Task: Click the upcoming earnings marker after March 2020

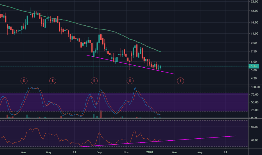Action: (x=180, y=81)
